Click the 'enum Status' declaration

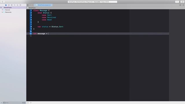pyautogui.click(x=45, y=13)
